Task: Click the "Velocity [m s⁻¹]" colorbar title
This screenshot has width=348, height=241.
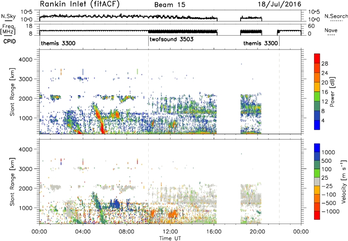Action: [x=344, y=181]
